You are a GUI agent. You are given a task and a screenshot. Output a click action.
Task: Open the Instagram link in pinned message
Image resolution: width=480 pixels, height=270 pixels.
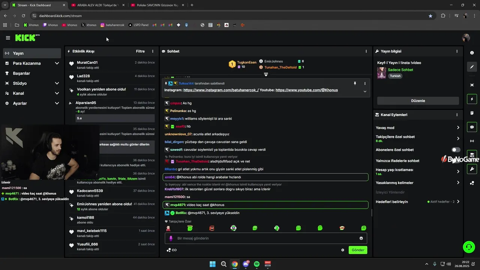[221, 90]
